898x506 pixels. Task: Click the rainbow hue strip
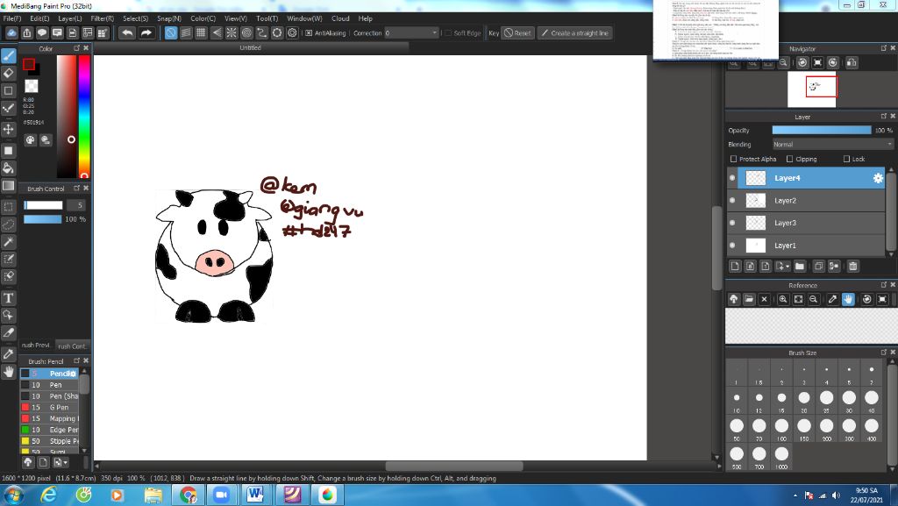tap(84, 117)
